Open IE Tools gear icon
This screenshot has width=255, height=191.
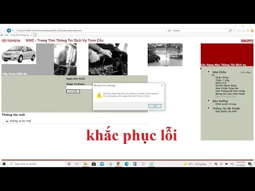pyautogui.click(x=248, y=31)
